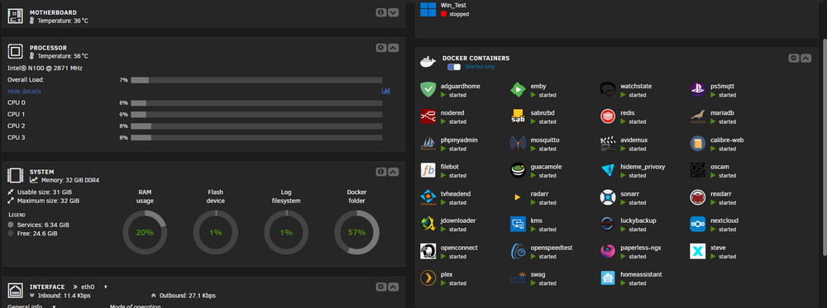Viewport: 827px width, 308px height.
Task: Select the xteve container icon
Action: click(x=698, y=251)
